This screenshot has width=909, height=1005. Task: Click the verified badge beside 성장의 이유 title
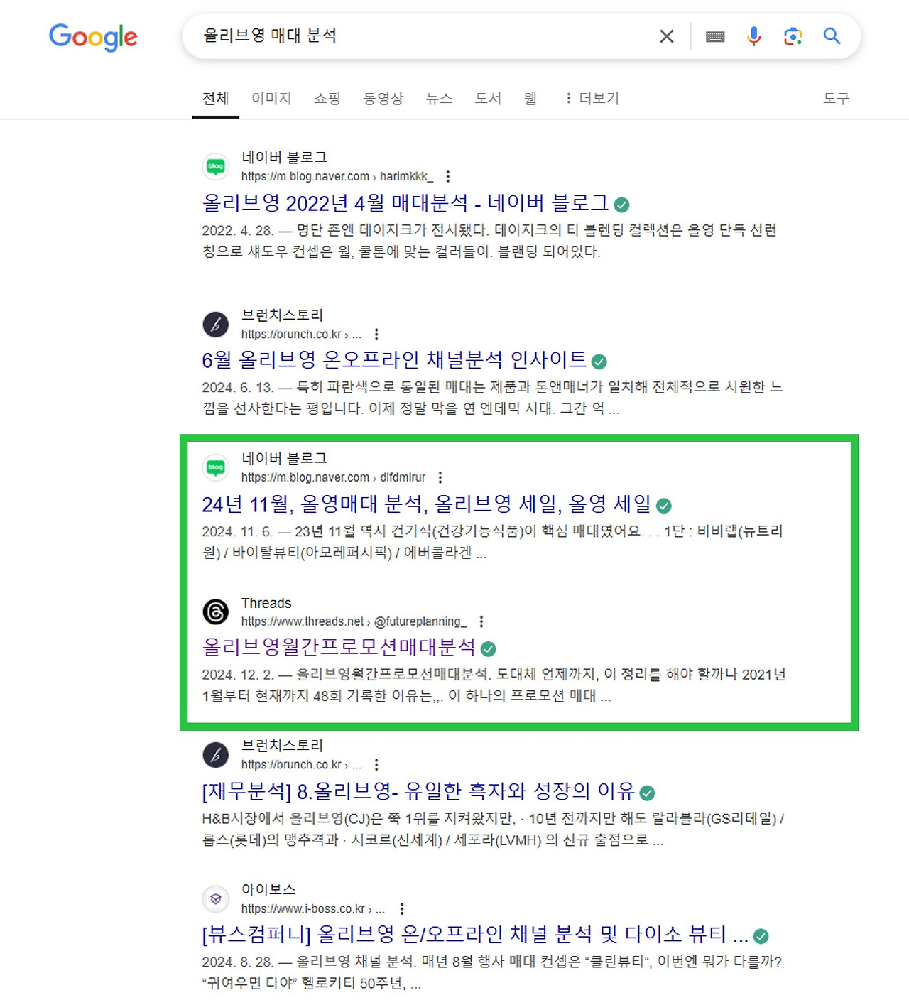point(647,793)
